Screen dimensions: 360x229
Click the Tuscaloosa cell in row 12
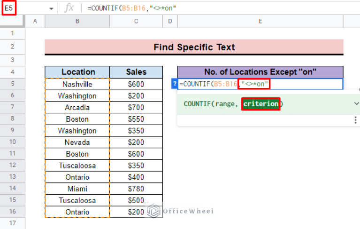point(77,166)
